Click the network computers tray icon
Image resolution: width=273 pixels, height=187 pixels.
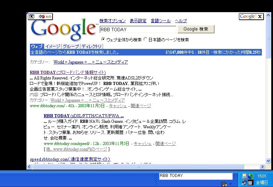(x=244, y=182)
